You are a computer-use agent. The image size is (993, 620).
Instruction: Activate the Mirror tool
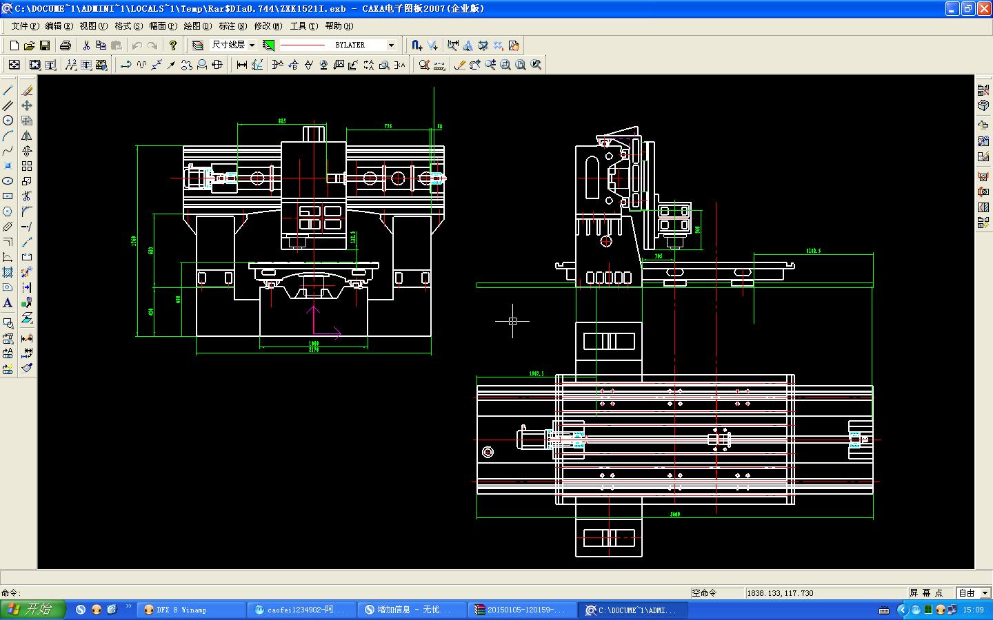tap(27, 136)
